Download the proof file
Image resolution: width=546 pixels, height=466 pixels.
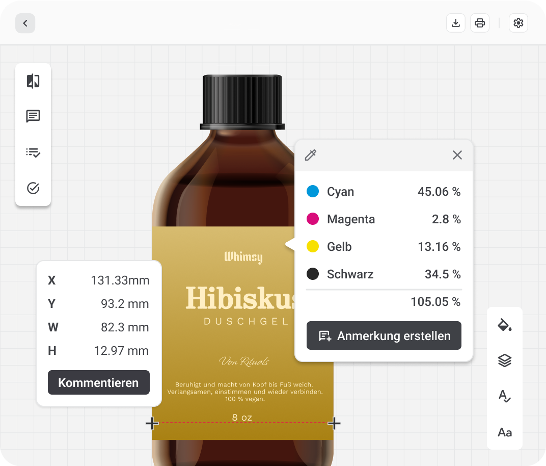[456, 23]
